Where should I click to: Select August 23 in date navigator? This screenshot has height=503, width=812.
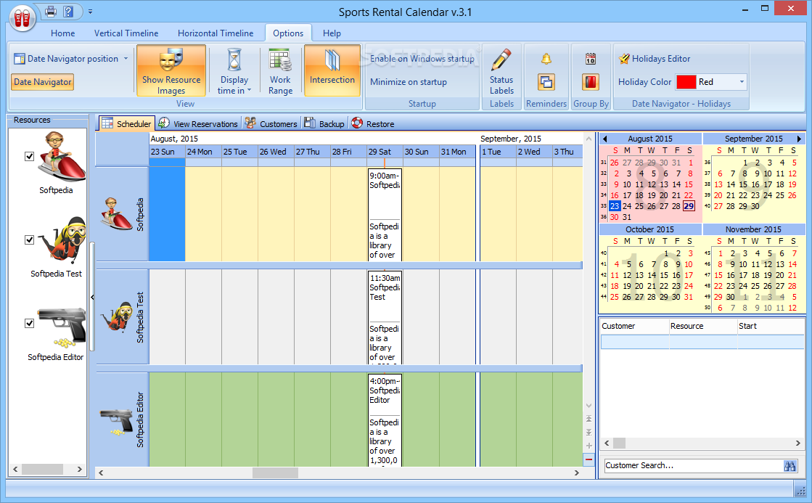[x=614, y=206]
